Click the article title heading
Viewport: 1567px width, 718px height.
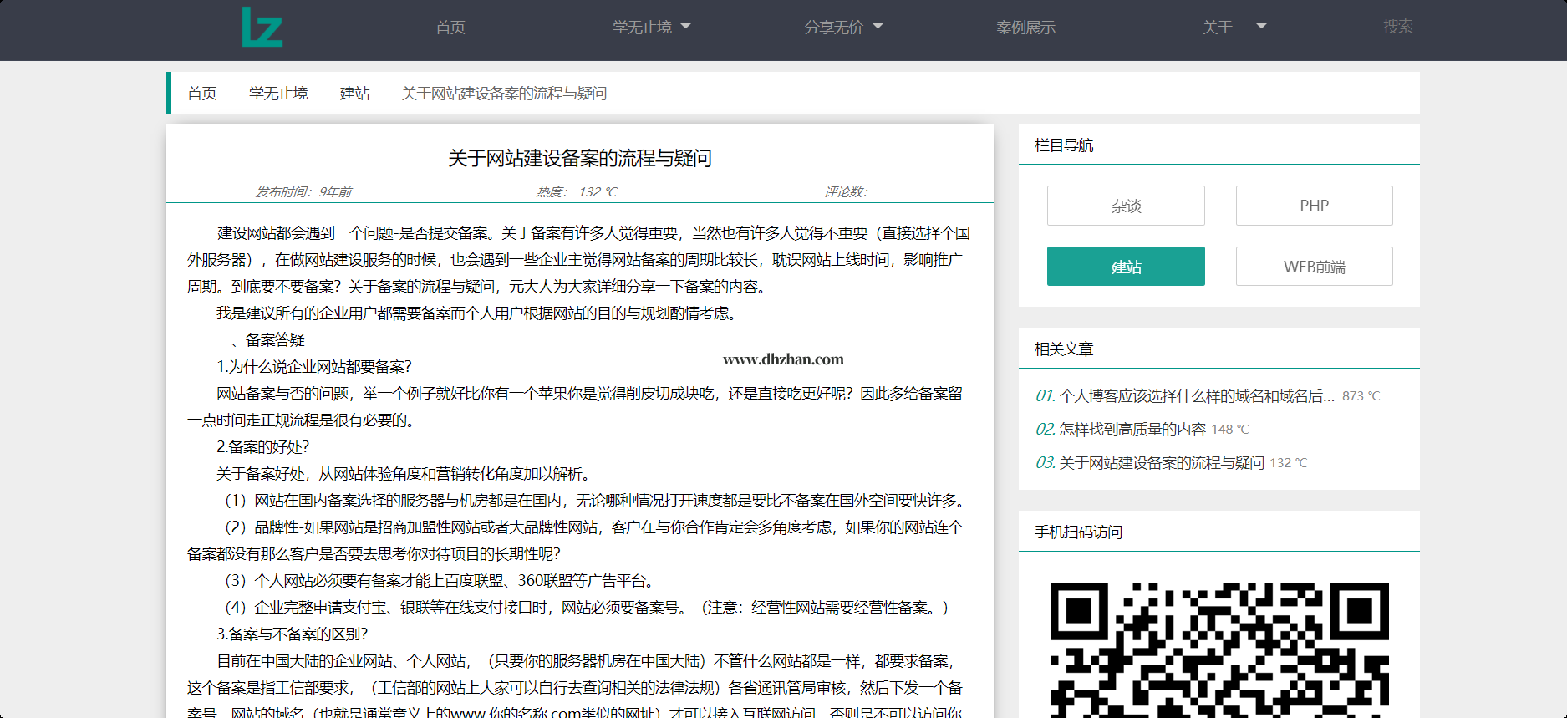(580, 159)
